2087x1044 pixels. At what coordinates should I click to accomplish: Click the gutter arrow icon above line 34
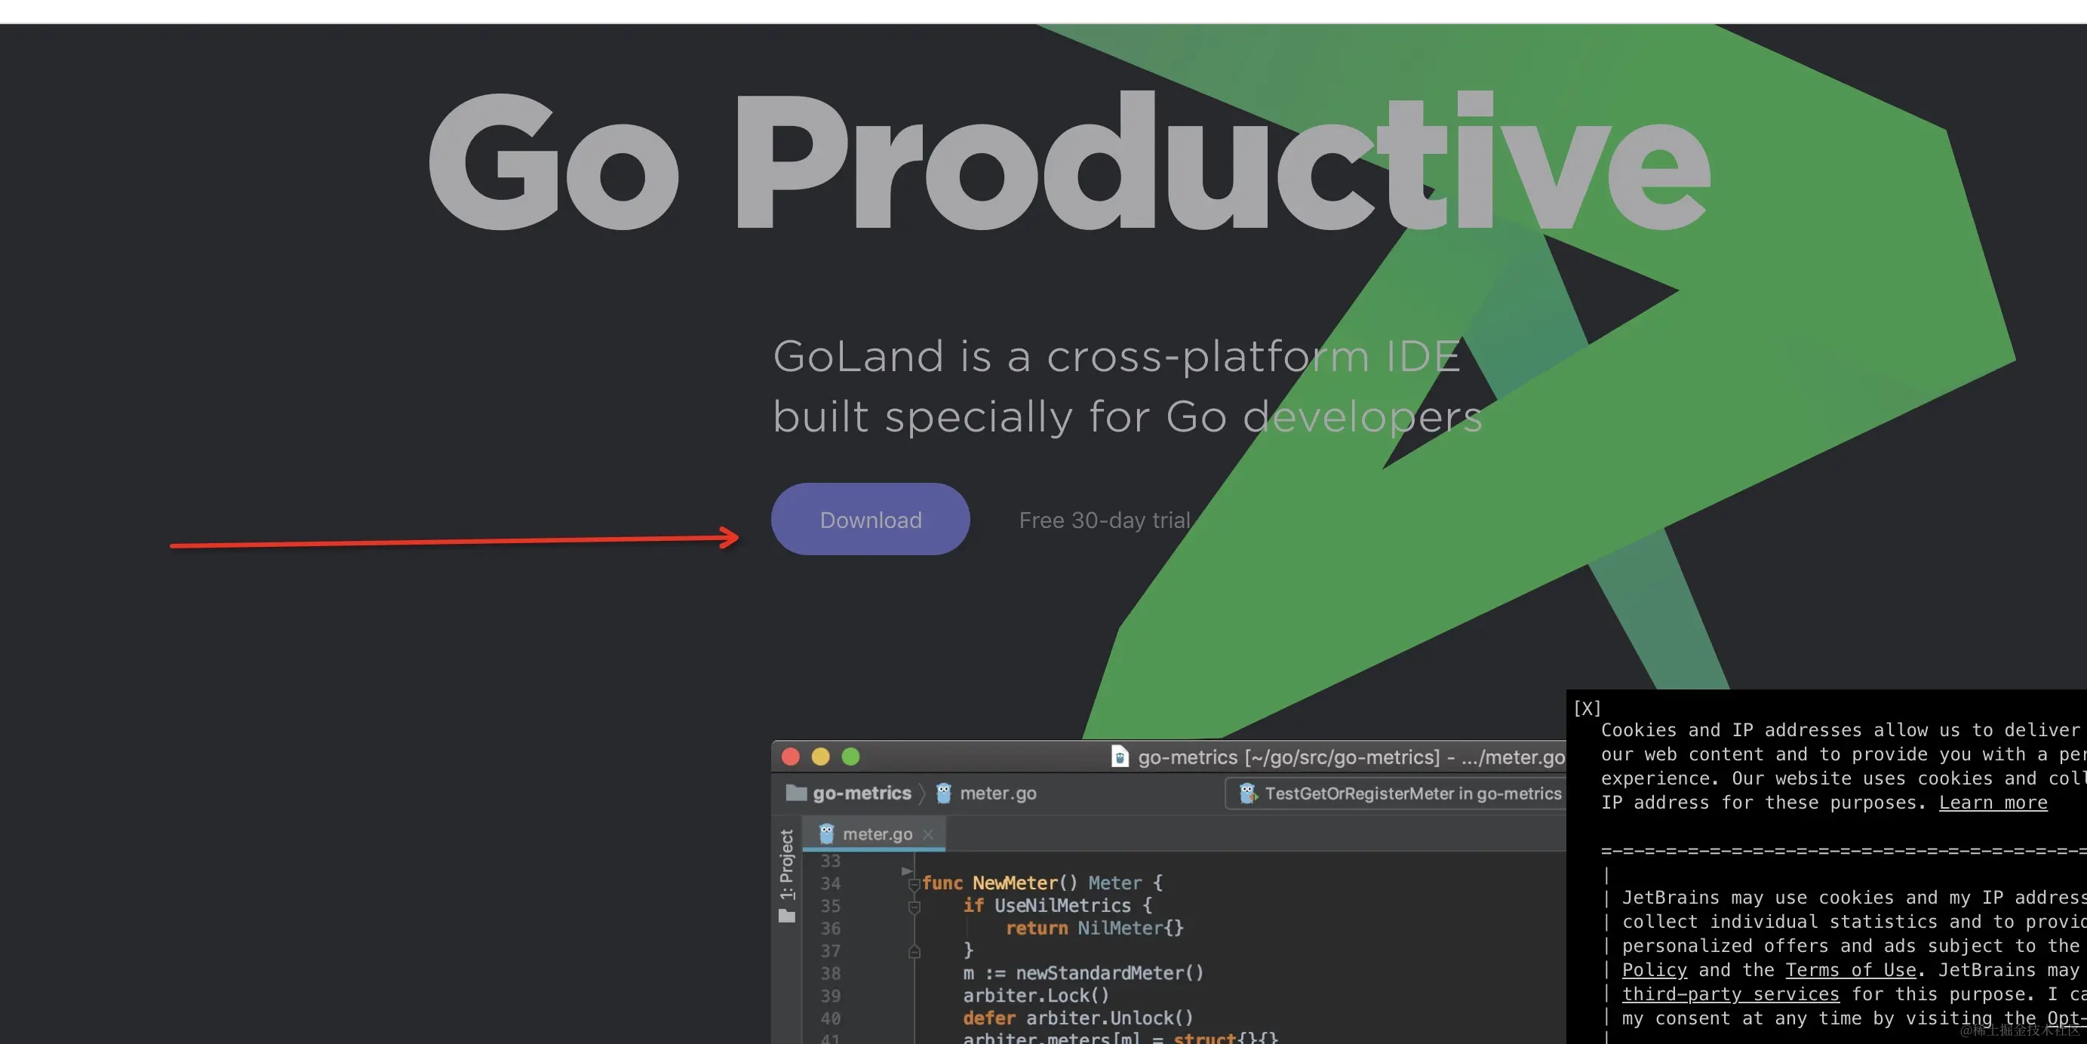pyautogui.click(x=907, y=871)
